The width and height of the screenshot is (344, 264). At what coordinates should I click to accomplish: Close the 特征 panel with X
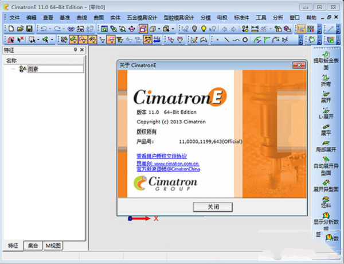coord(82,49)
